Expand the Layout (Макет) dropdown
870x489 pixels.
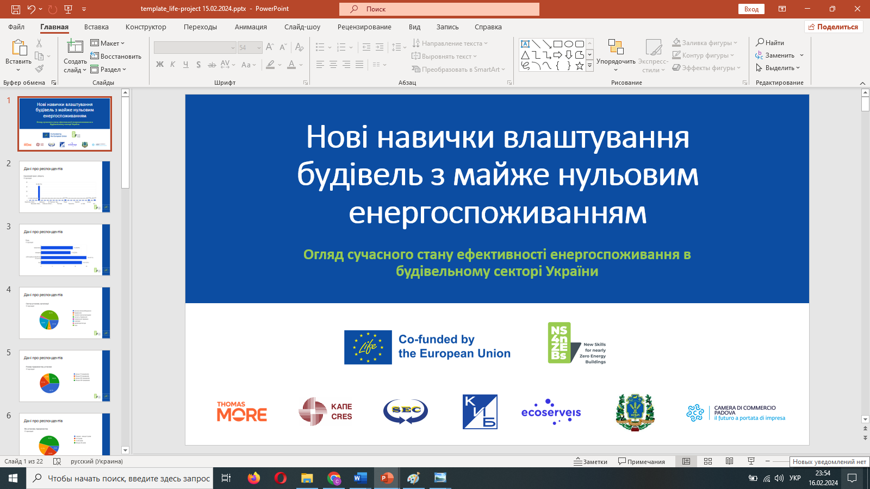click(108, 43)
